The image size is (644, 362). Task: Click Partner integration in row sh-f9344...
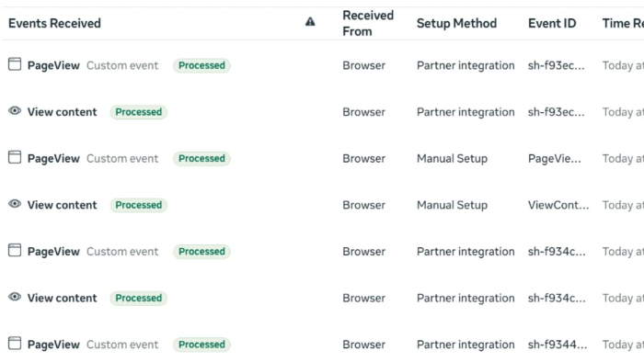click(x=466, y=345)
